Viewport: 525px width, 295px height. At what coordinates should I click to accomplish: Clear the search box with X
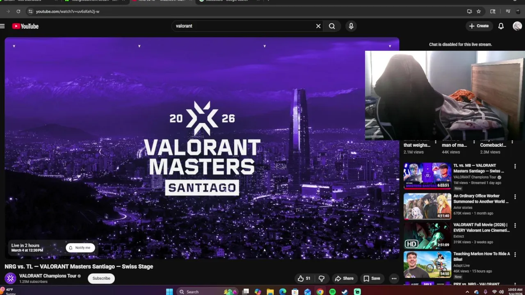pyautogui.click(x=318, y=26)
